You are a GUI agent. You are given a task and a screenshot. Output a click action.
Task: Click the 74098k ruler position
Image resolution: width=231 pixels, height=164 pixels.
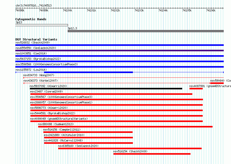20,10
